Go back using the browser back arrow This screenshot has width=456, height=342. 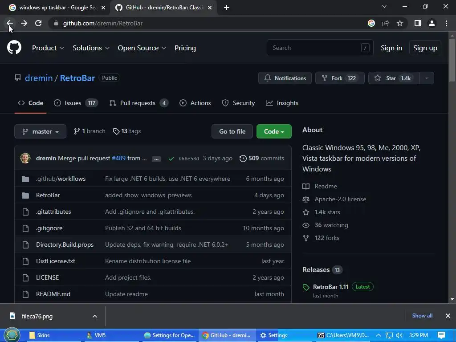[x=10, y=23]
